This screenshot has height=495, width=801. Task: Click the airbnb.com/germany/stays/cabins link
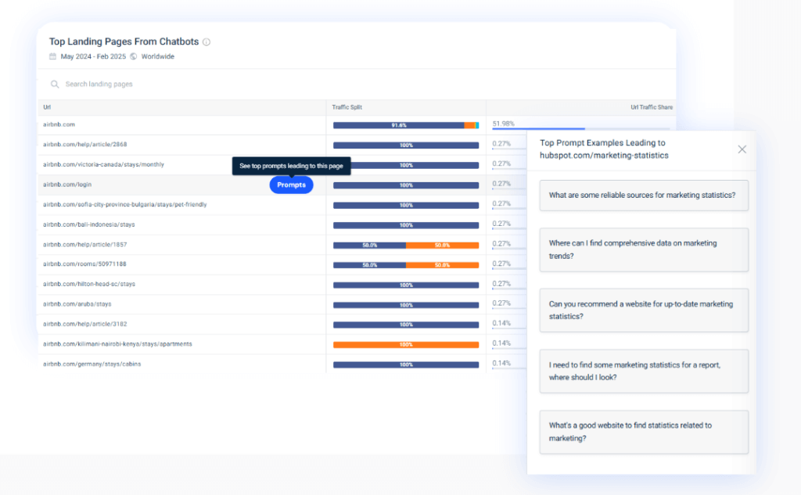coord(92,364)
